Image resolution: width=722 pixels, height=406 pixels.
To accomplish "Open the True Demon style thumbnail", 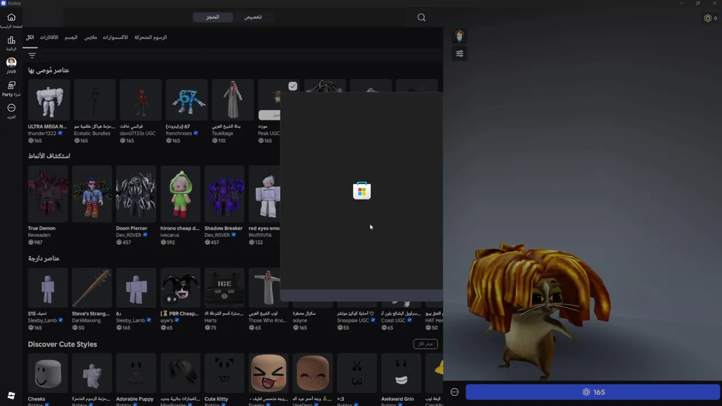I will coord(48,195).
